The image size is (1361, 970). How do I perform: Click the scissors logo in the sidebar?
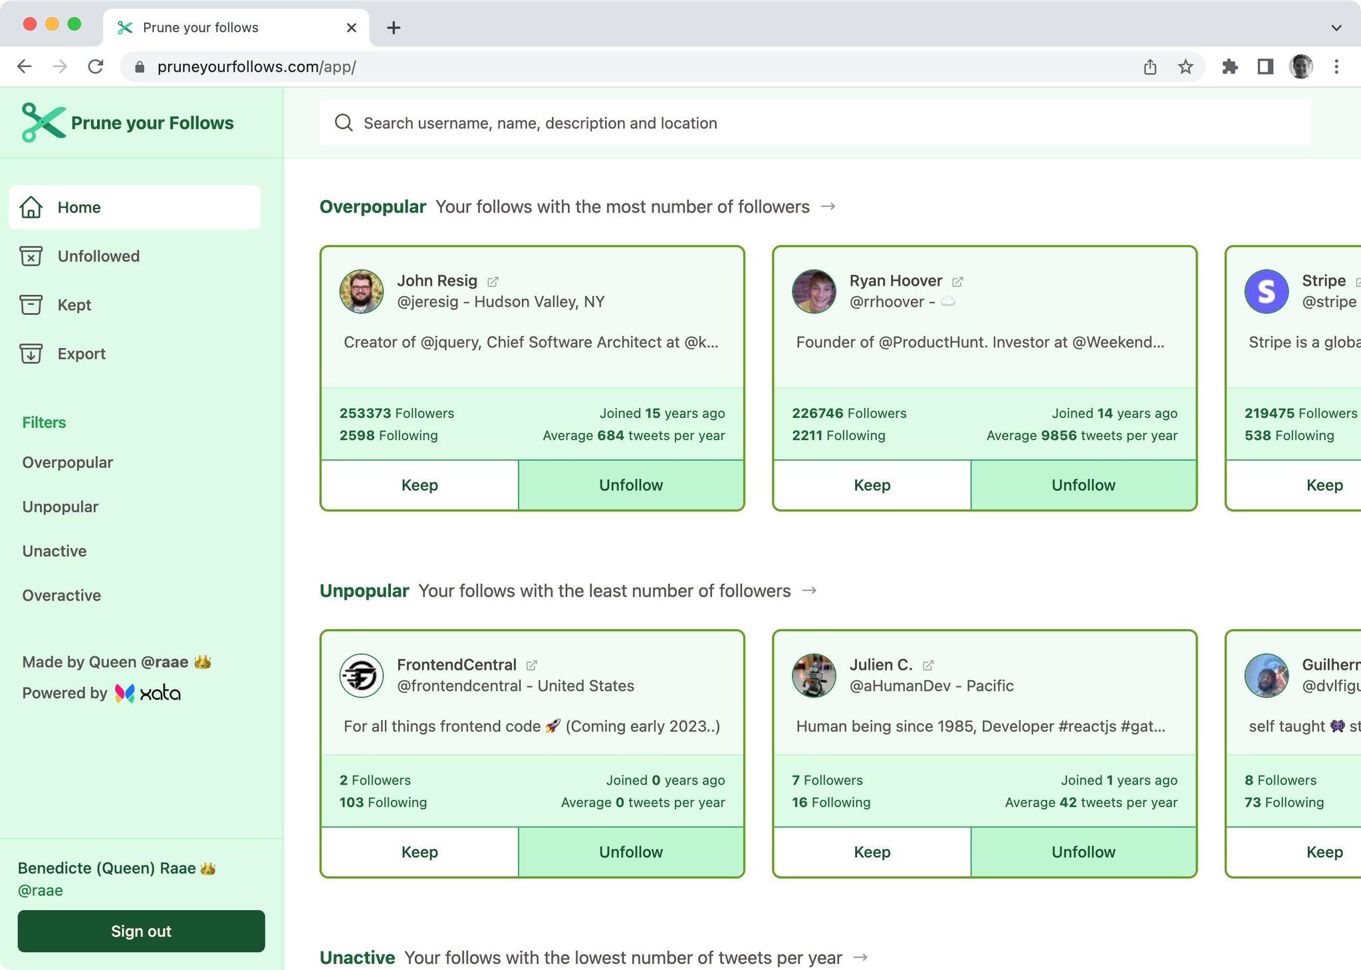click(x=43, y=122)
